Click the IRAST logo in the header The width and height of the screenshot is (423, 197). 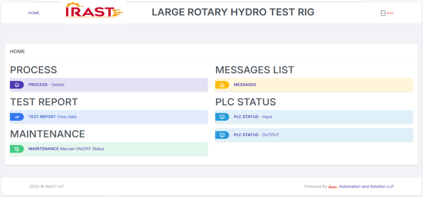(x=94, y=11)
